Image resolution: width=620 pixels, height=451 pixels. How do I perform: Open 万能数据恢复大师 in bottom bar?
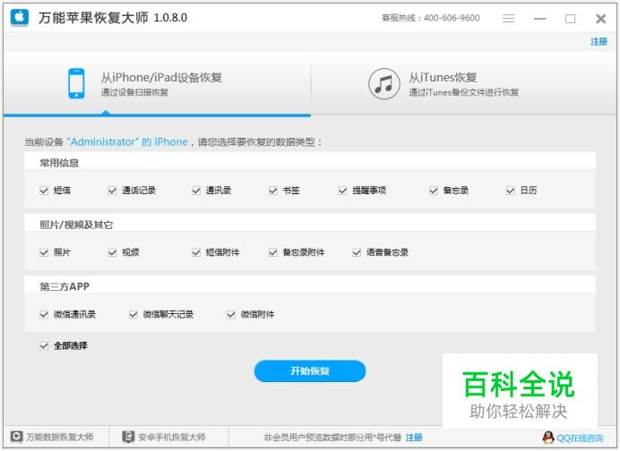point(60,437)
